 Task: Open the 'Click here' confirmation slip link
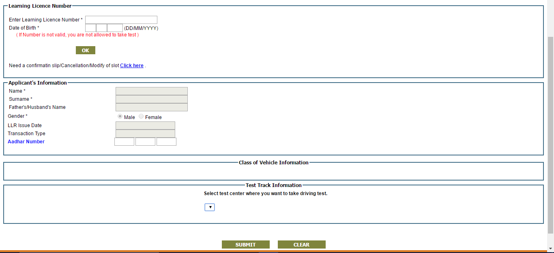(131, 65)
